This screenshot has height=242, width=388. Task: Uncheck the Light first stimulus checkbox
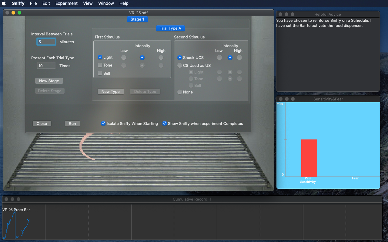(x=100, y=57)
